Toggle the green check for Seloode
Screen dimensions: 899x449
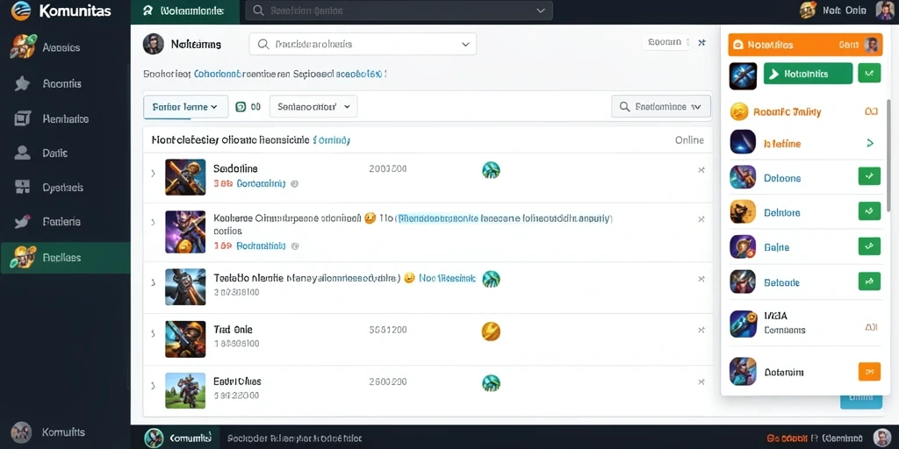coord(869,282)
